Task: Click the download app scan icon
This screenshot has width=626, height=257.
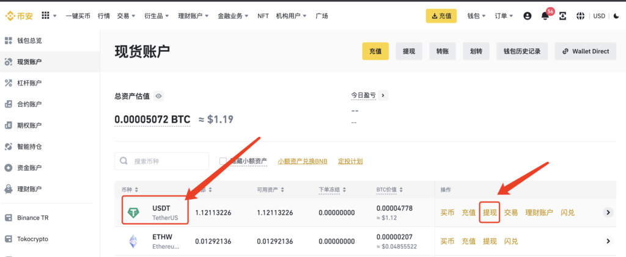Action: [x=562, y=16]
